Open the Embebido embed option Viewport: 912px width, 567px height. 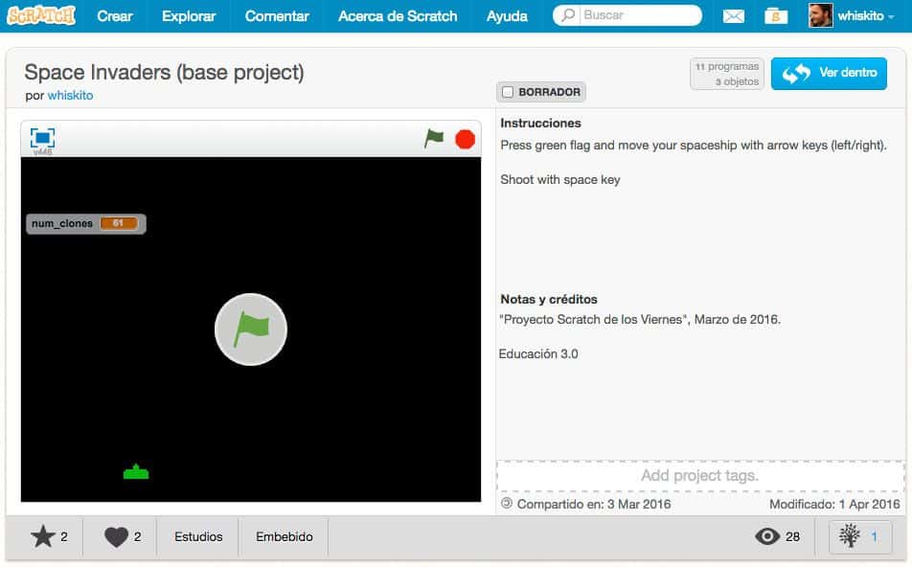[x=284, y=536]
